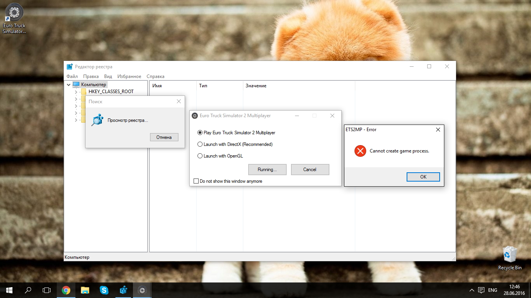Expand the key just below HKEY_CLASSES_ROOT
The width and height of the screenshot is (531, 298).
point(76,99)
